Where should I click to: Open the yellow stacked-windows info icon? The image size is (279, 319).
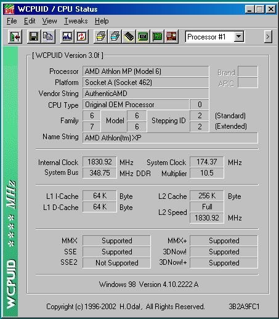click(x=100, y=37)
